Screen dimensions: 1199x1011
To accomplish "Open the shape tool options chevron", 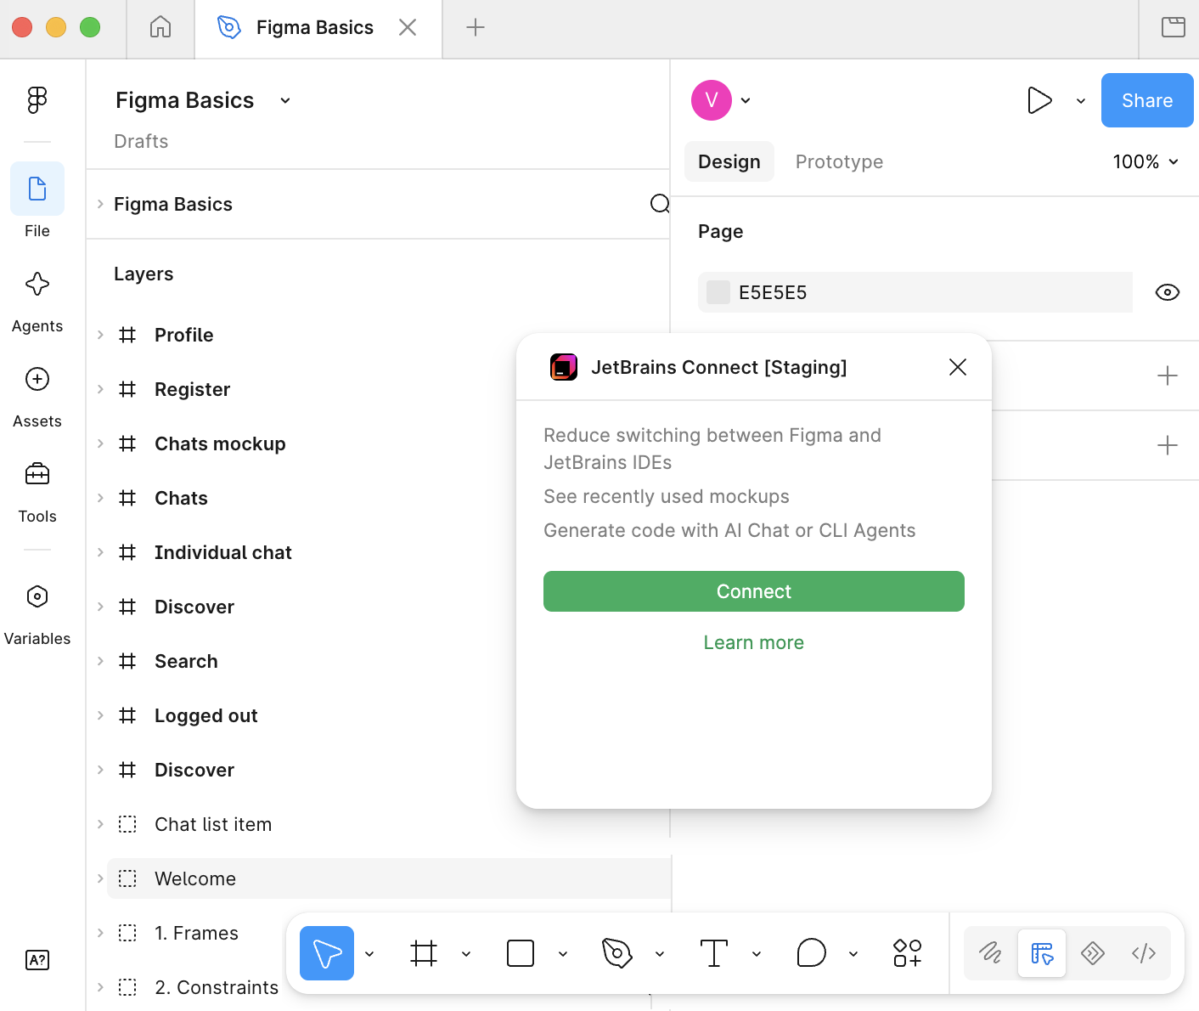I will click(563, 953).
